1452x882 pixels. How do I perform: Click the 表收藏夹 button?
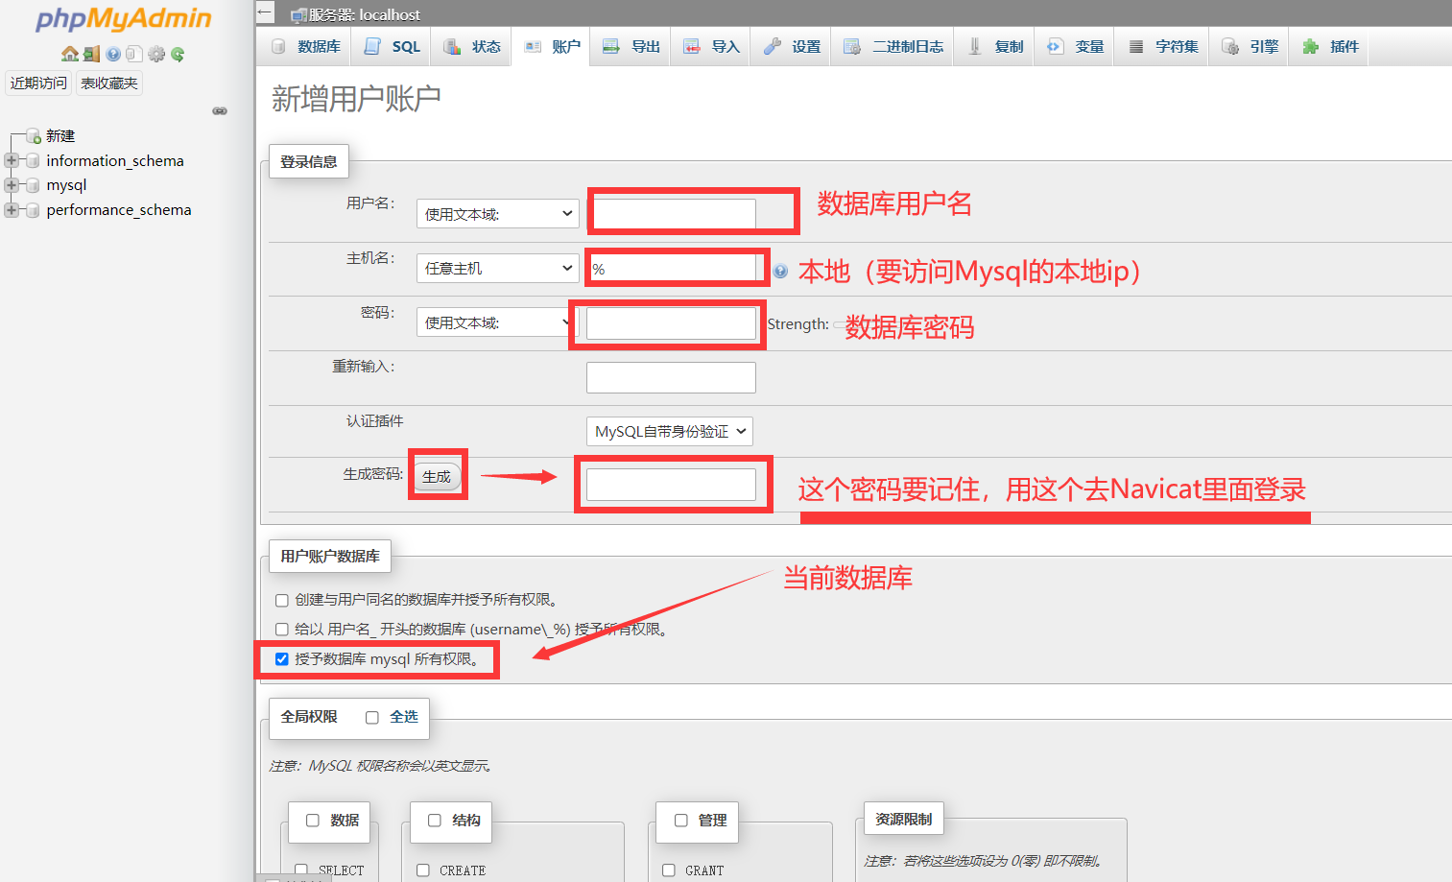coord(109,83)
